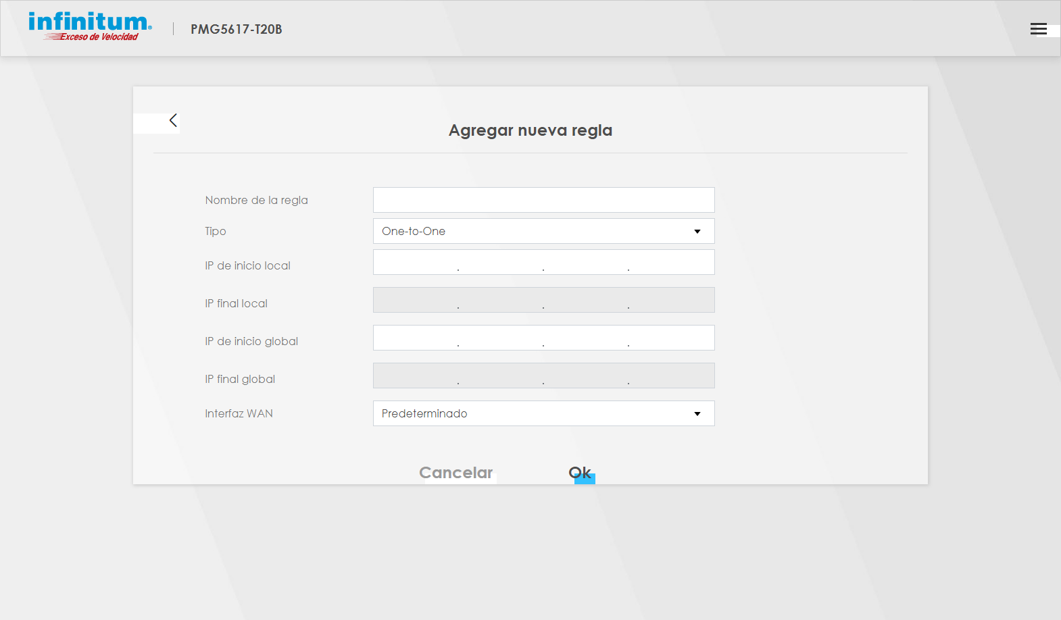Screen dimensions: 1061x620
Task: Go back using the left arrow icon
Action: pyautogui.click(x=173, y=120)
